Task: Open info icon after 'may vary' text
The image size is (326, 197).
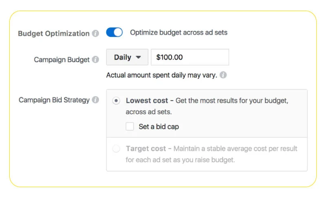Action: [x=223, y=75]
